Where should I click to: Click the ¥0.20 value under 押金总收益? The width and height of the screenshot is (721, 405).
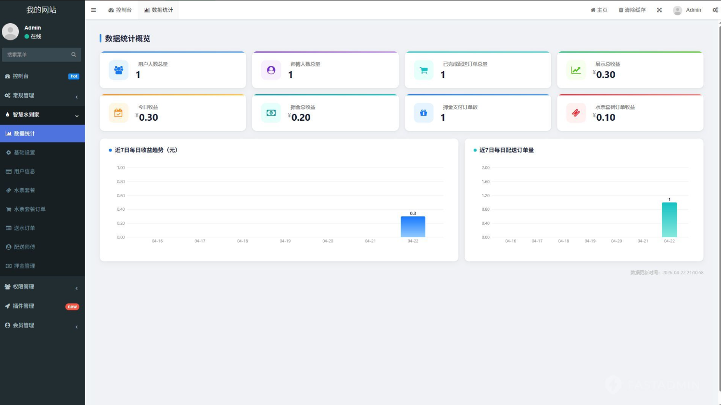tap(299, 117)
